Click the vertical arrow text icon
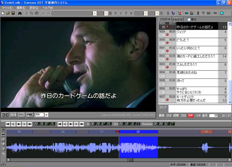The image size is (232, 167). coord(198,13)
